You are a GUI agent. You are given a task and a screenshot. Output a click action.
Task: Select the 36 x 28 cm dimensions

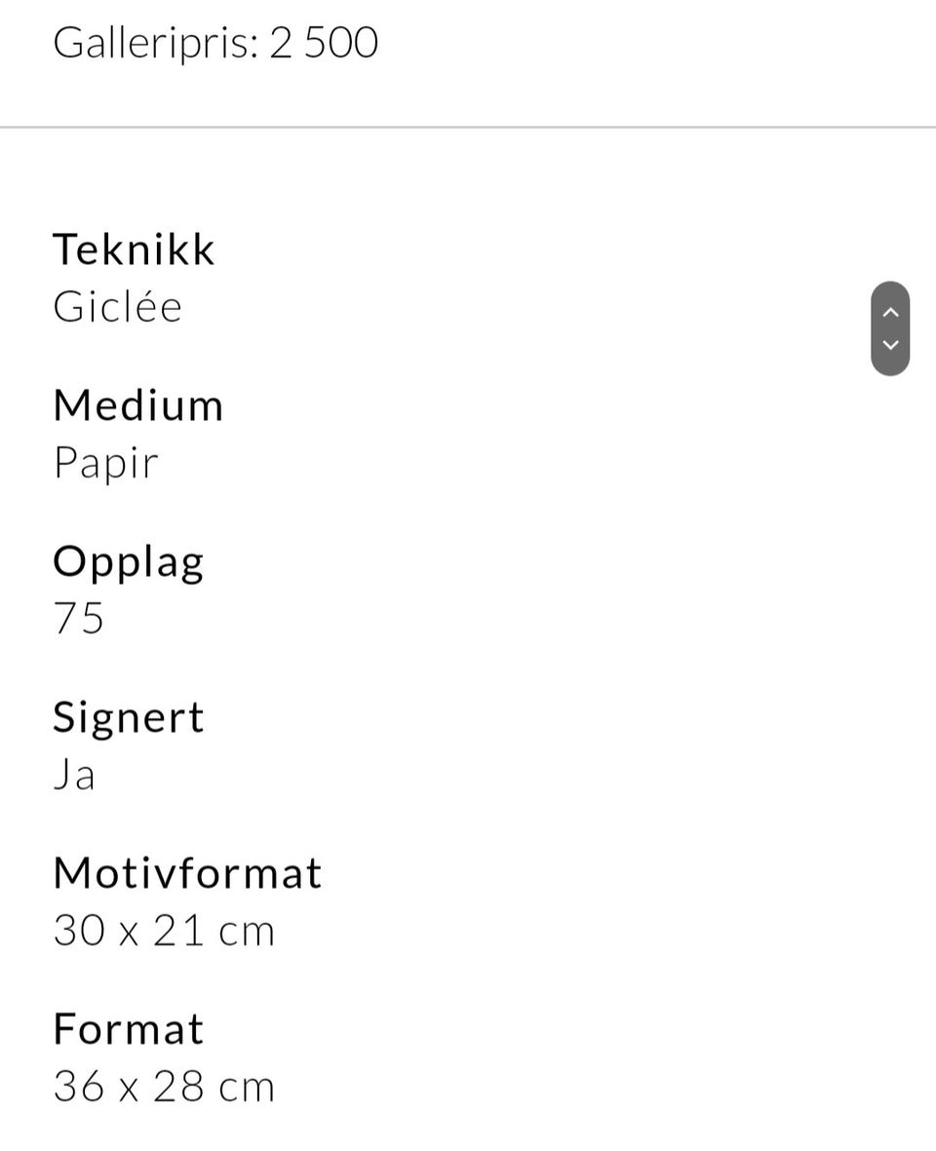click(x=164, y=1087)
